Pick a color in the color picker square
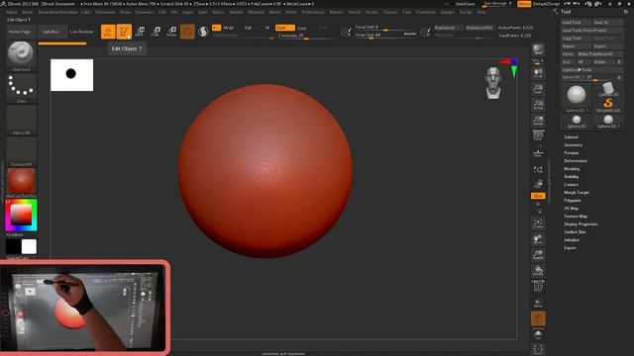634x356 pixels. coord(21,215)
